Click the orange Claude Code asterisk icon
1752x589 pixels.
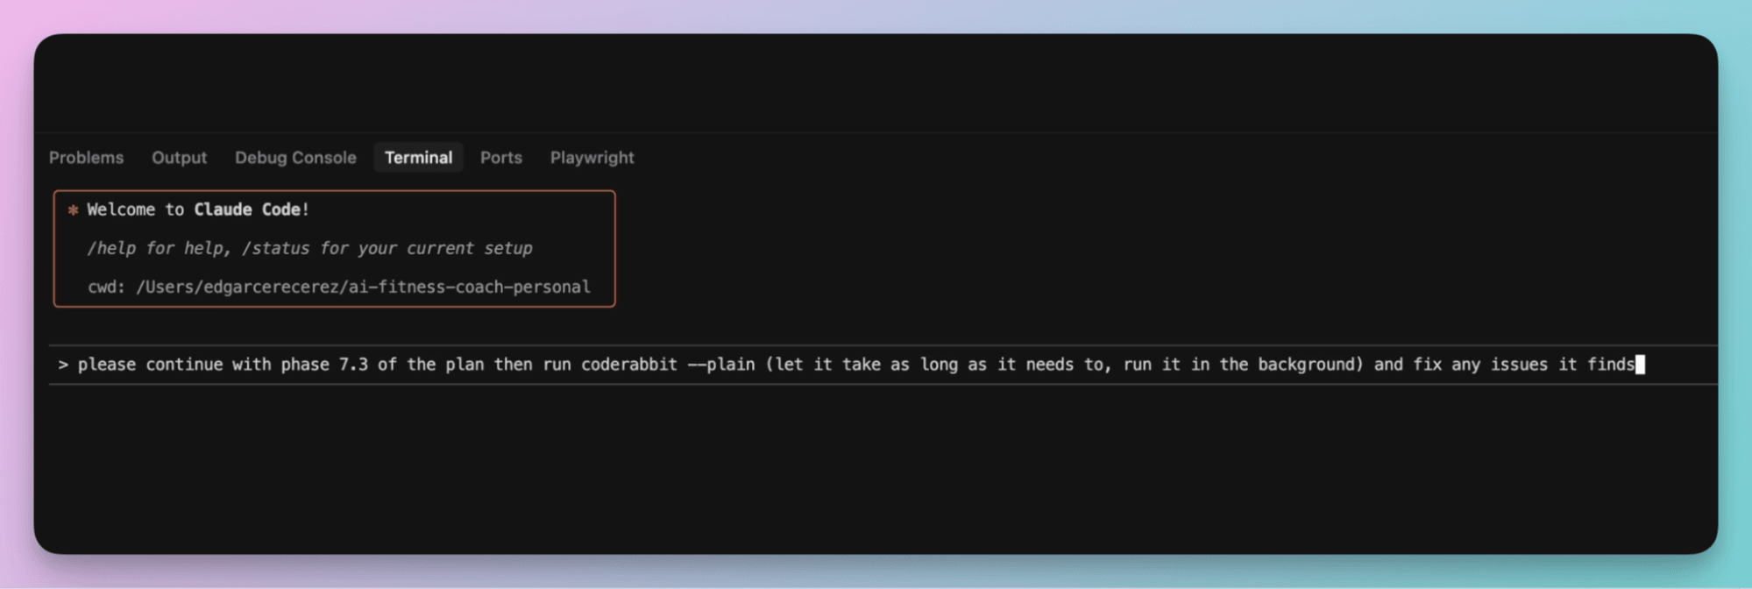pos(74,210)
